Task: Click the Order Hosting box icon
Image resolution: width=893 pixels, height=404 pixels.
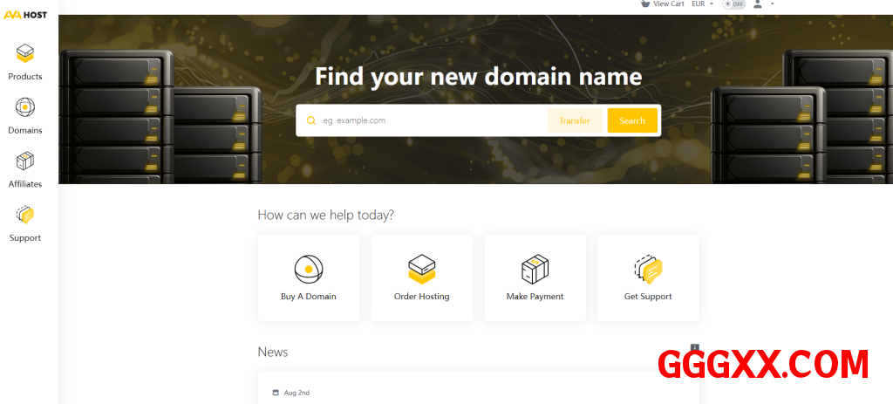Action: click(421, 269)
